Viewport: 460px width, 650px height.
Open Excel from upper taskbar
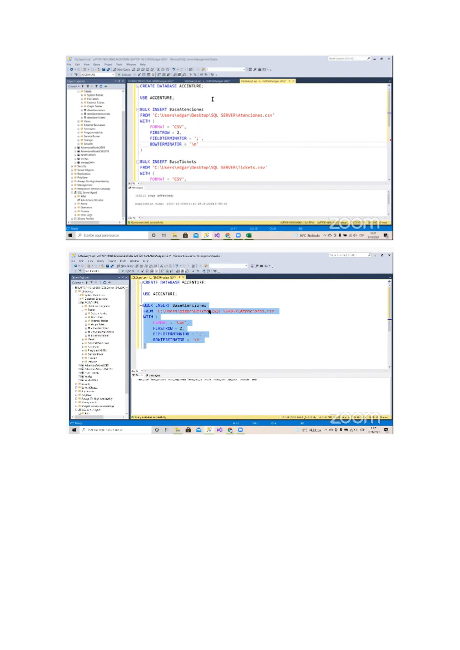coord(249,235)
